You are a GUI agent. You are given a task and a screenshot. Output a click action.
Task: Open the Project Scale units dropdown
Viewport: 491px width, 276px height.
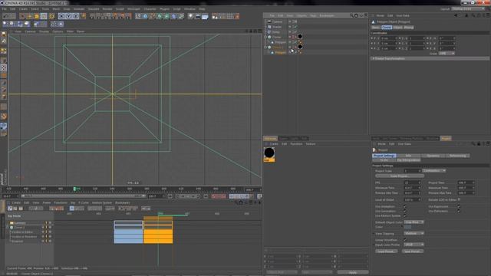[x=434, y=171]
